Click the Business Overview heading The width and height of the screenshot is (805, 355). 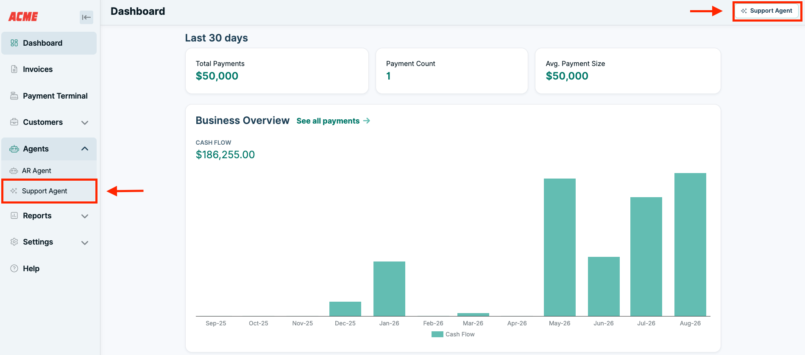click(243, 121)
